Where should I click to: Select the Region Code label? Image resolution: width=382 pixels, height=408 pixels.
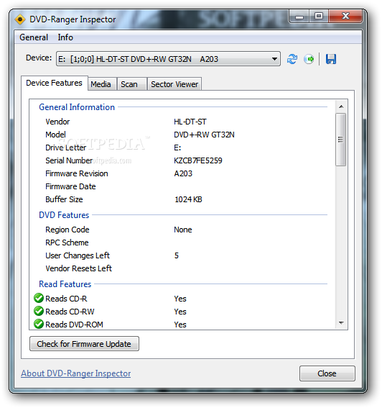[x=67, y=230]
